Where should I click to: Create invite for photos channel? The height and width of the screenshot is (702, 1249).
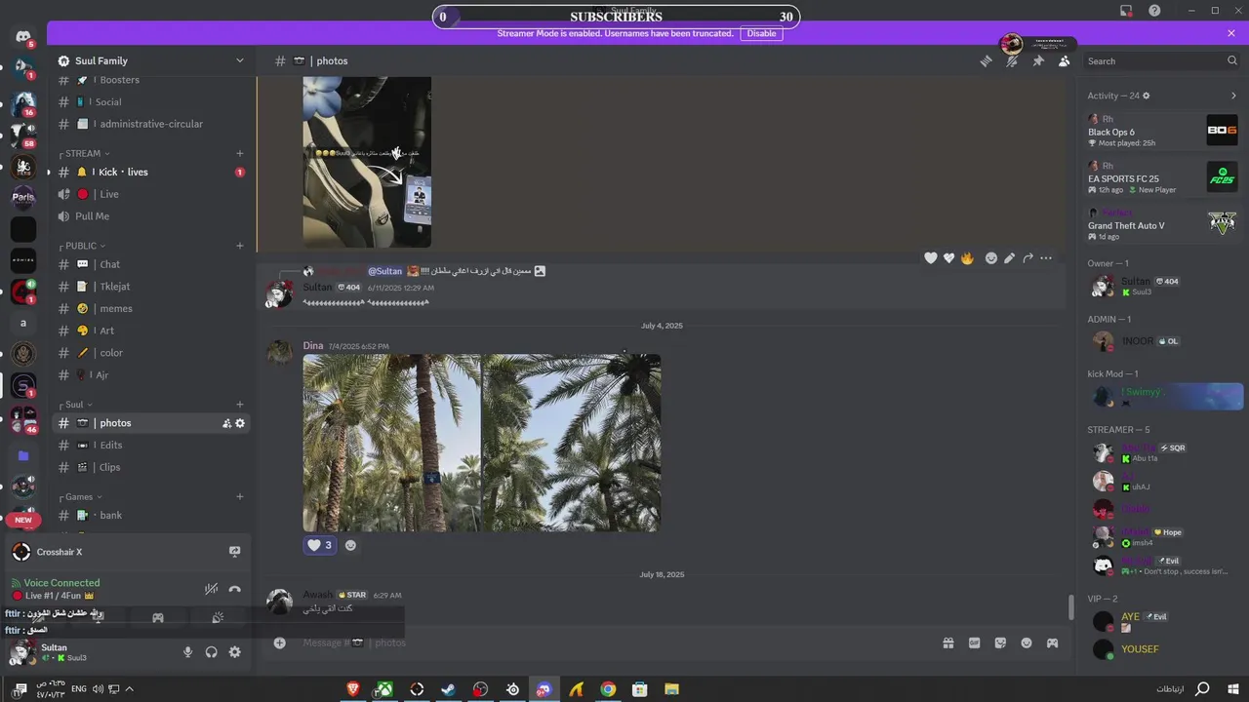[x=226, y=423]
